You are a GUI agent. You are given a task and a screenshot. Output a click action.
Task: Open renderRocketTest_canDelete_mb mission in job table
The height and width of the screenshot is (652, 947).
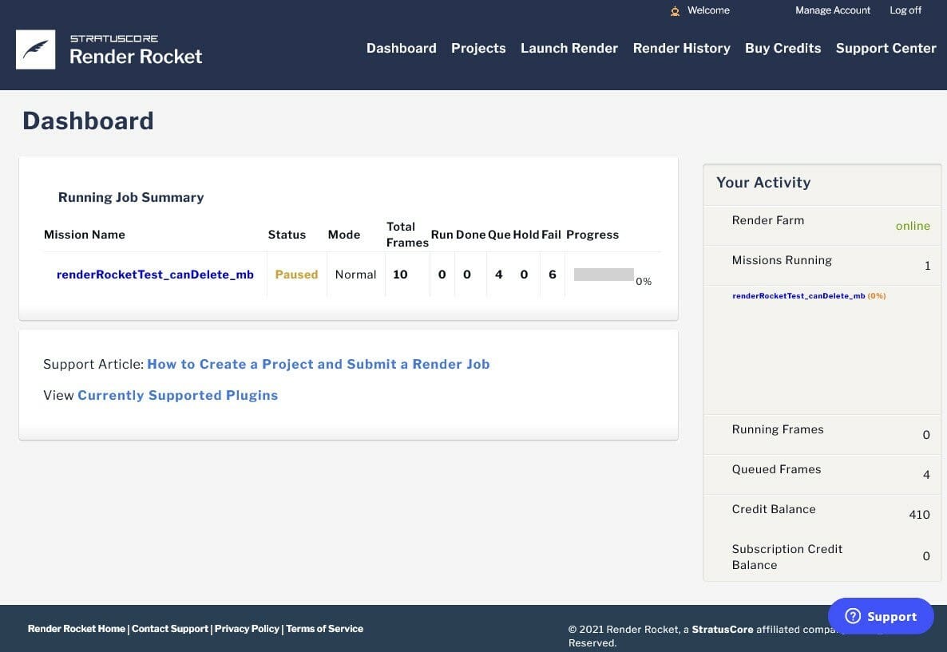click(155, 275)
